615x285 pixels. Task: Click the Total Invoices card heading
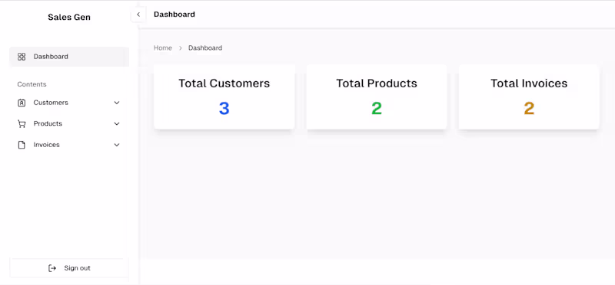pyautogui.click(x=529, y=84)
